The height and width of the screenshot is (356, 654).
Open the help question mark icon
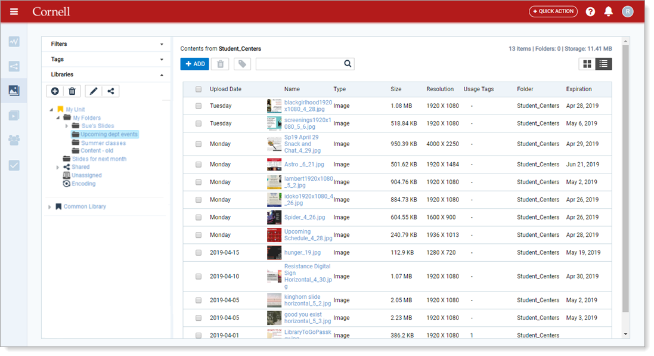click(590, 12)
